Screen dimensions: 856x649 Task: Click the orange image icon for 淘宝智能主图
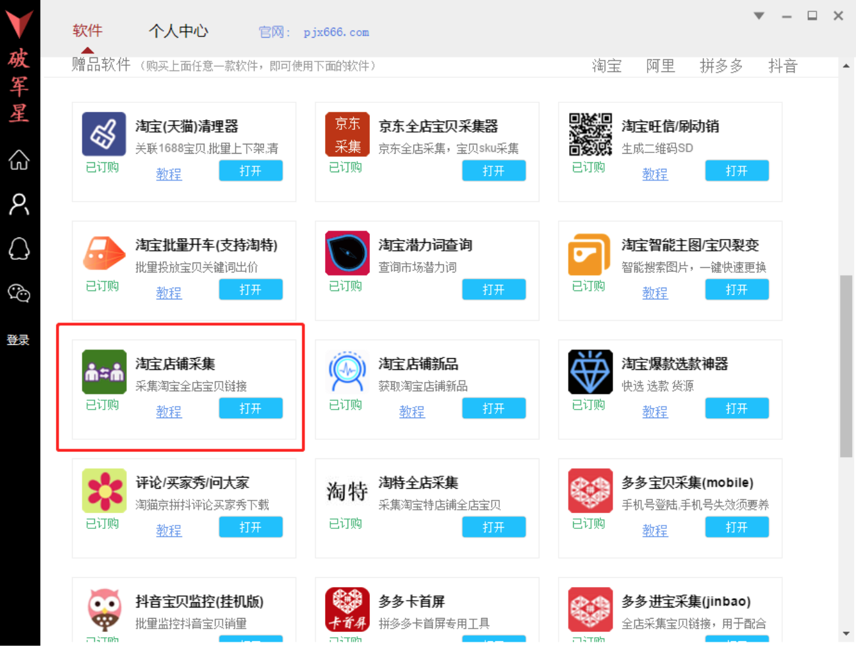click(x=590, y=253)
